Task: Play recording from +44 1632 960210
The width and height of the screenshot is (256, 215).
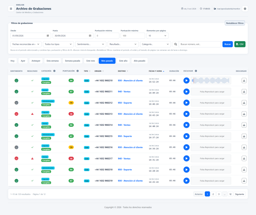Action: coord(186,81)
